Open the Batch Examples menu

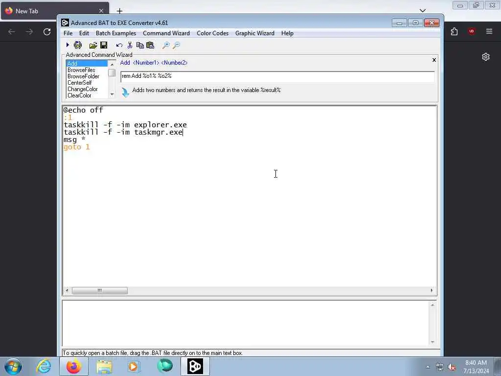pos(116,33)
